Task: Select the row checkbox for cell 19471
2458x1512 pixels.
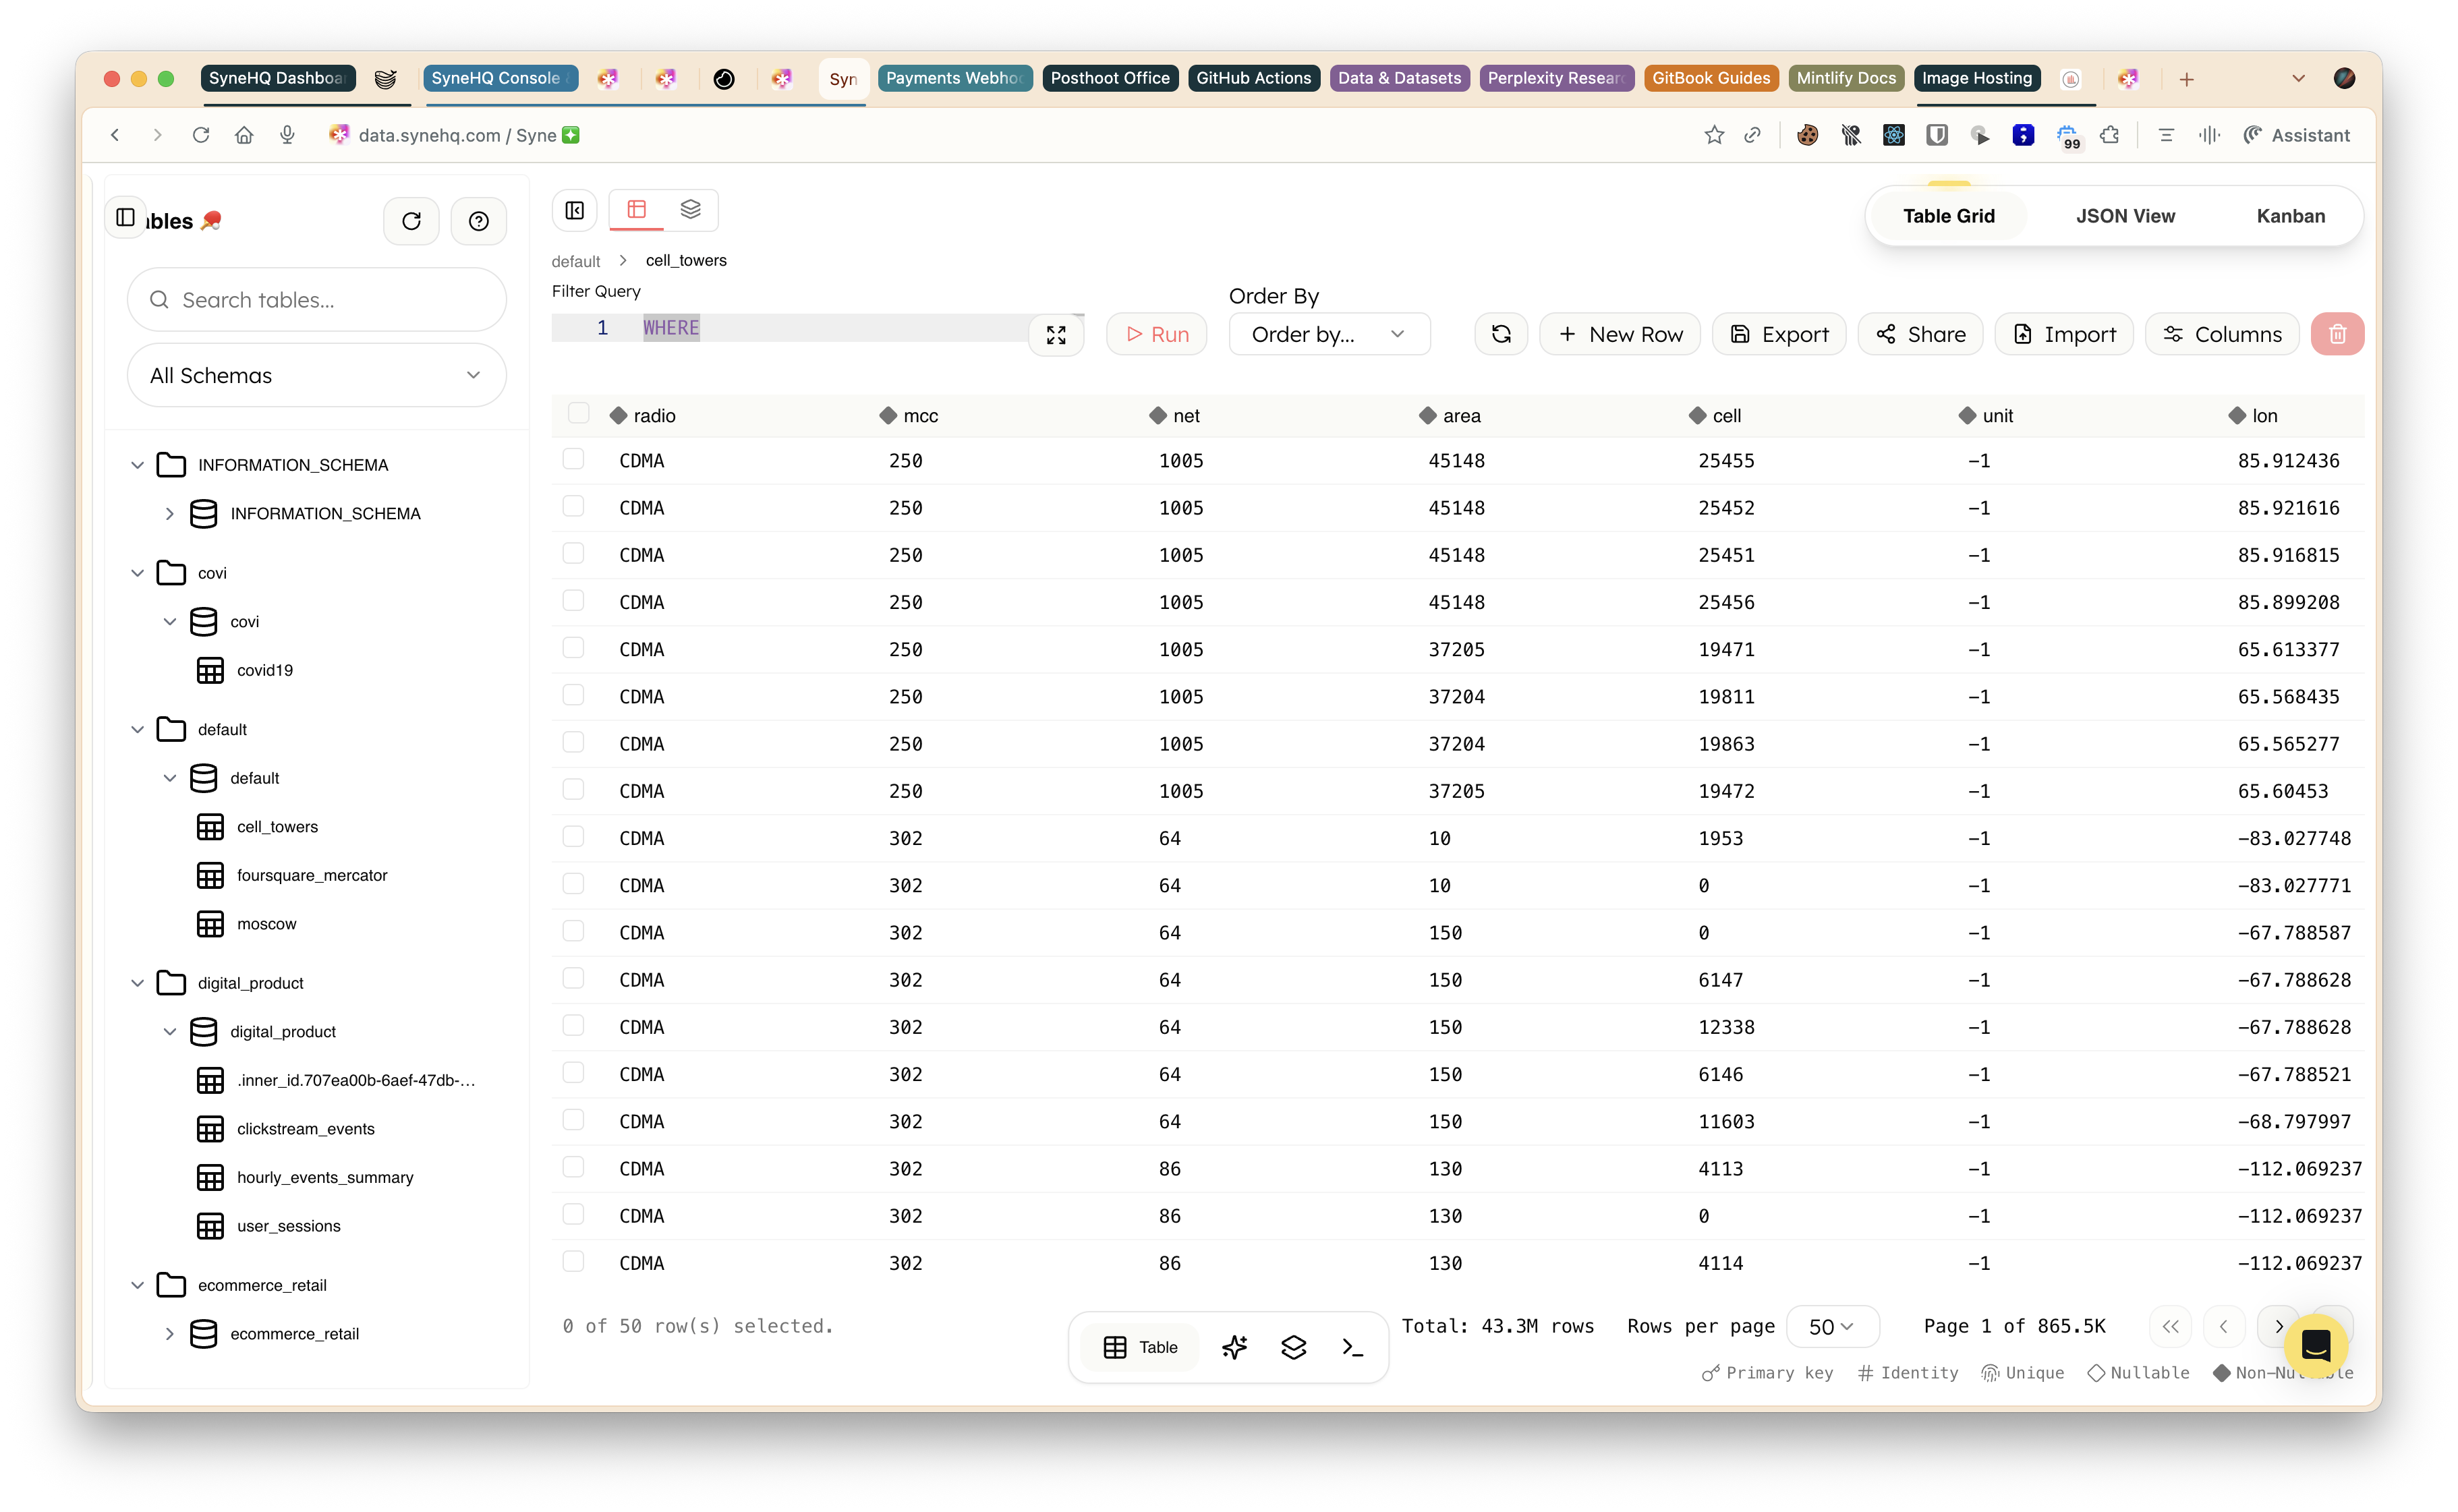Action: [573, 648]
